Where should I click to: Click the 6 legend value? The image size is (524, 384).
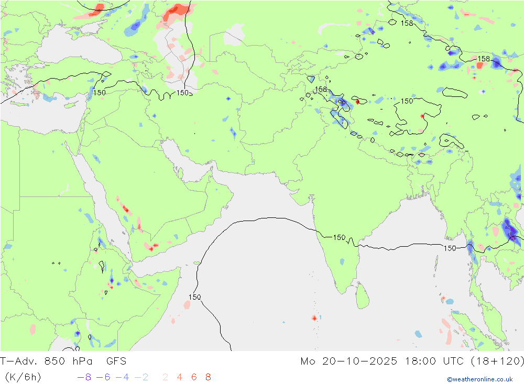[194, 377]
